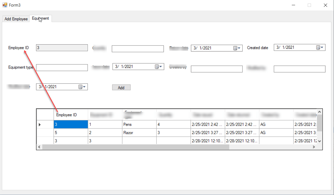Viewport: 334px width, 195px height.
Task: Click the Employee ID text box showing 3
Action: coord(62,48)
